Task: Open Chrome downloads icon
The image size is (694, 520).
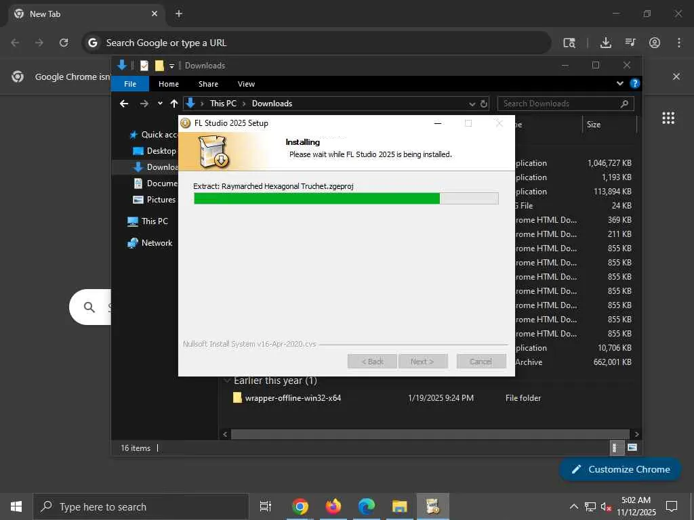Action: tap(605, 43)
